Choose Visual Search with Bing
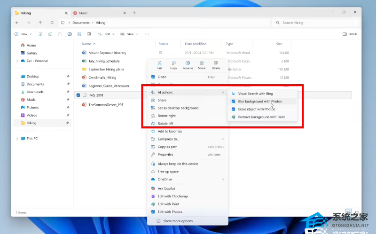 [x=255, y=94]
